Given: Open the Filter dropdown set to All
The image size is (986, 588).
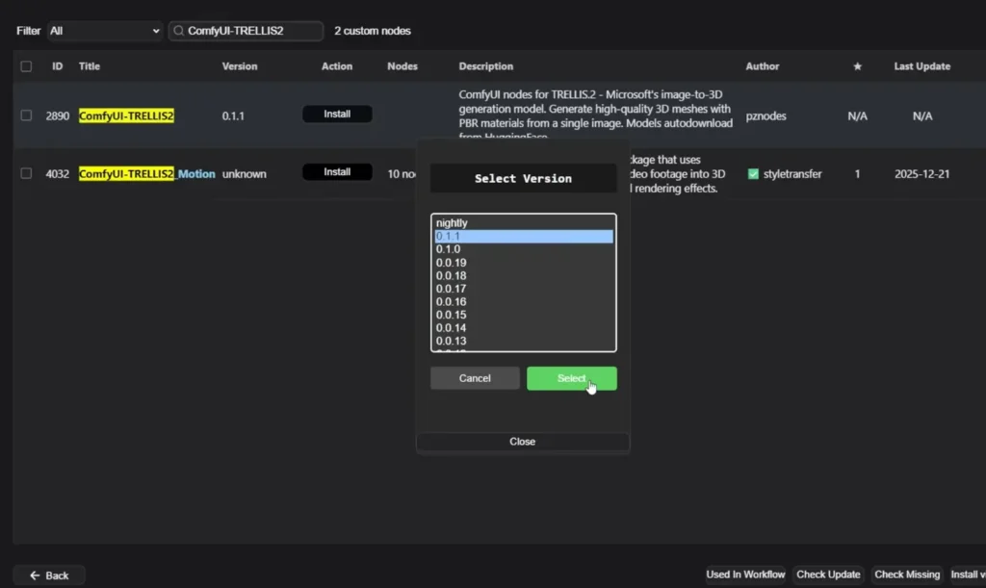Looking at the screenshot, I should click(104, 31).
